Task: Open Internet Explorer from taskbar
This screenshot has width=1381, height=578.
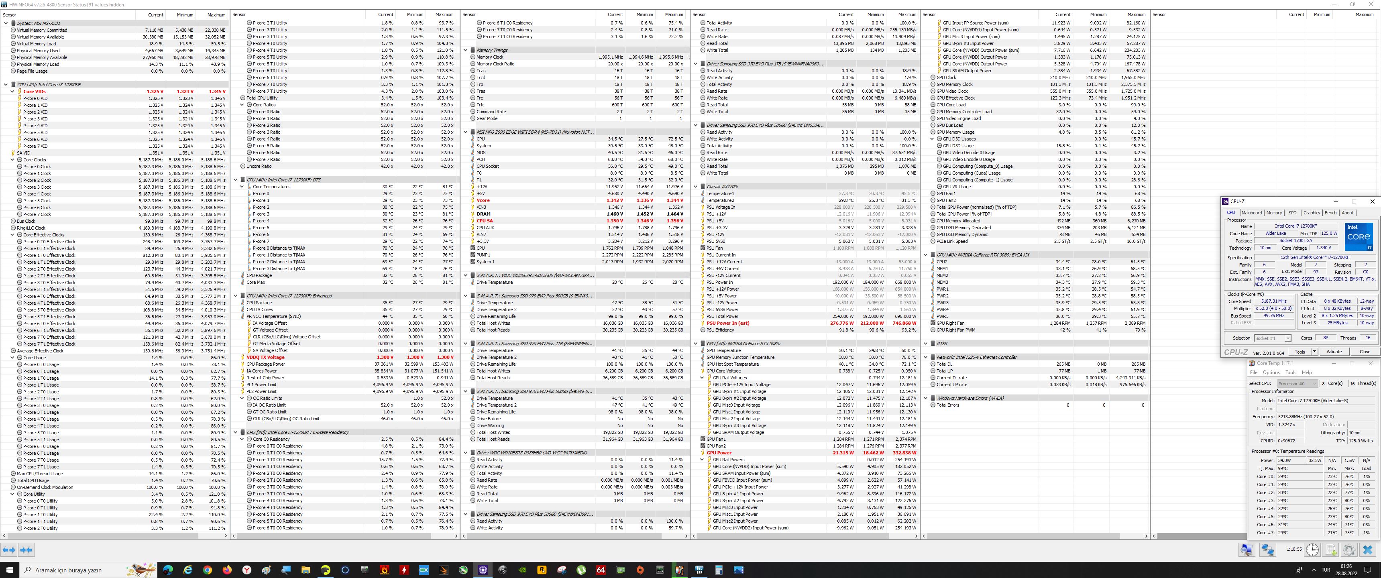Action: 187,570
